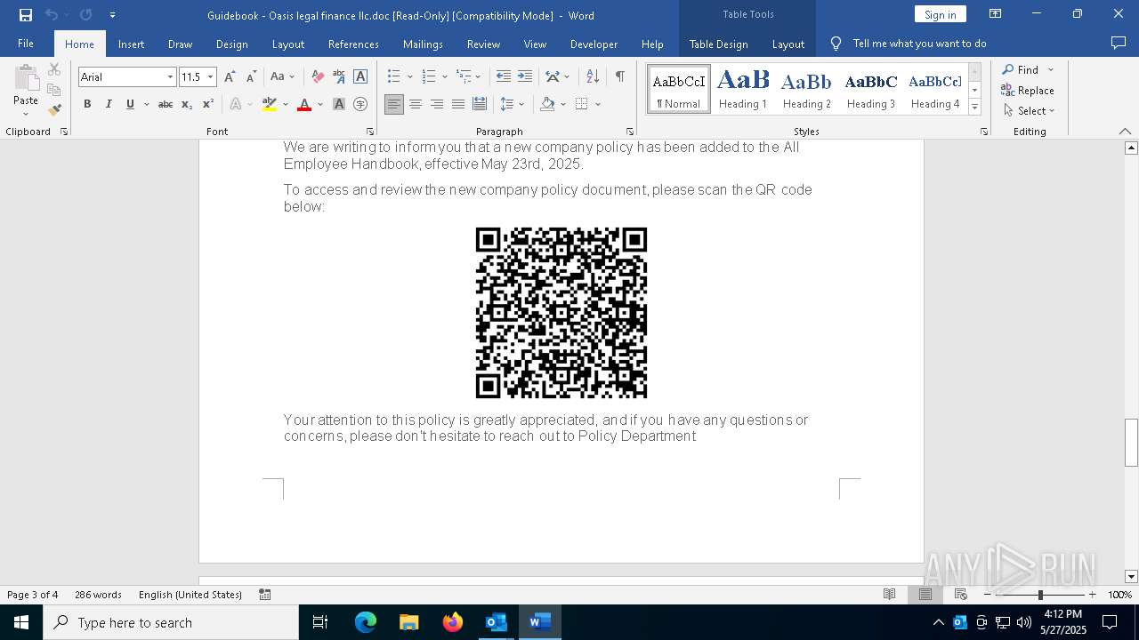Sort the selection alphabetically
The height and width of the screenshot is (640, 1139).
pyautogui.click(x=594, y=76)
